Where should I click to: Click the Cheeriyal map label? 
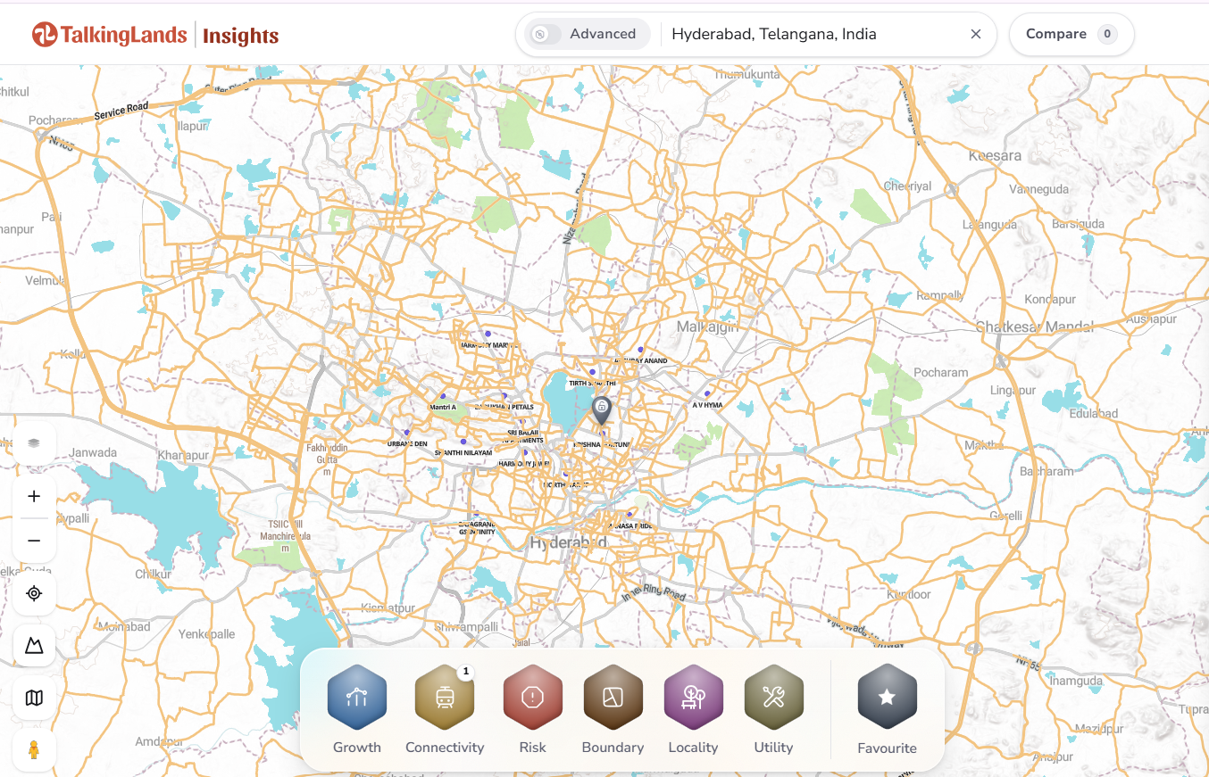pyautogui.click(x=907, y=186)
